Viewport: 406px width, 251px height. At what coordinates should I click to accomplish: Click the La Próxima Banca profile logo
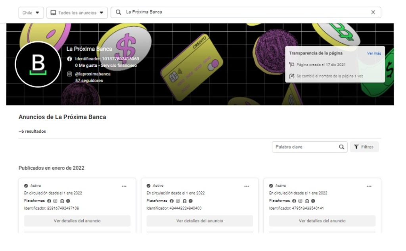(x=38, y=64)
